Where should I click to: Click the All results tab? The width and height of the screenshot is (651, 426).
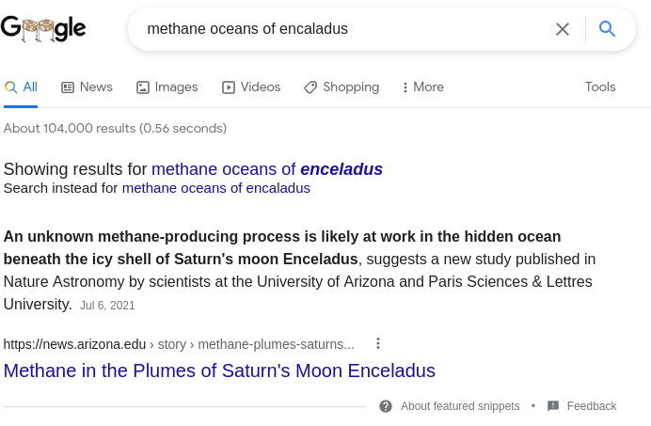click(21, 87)
